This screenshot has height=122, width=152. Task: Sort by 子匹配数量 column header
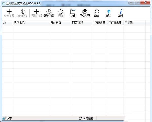pyautogui.click(x=115, y=23)
